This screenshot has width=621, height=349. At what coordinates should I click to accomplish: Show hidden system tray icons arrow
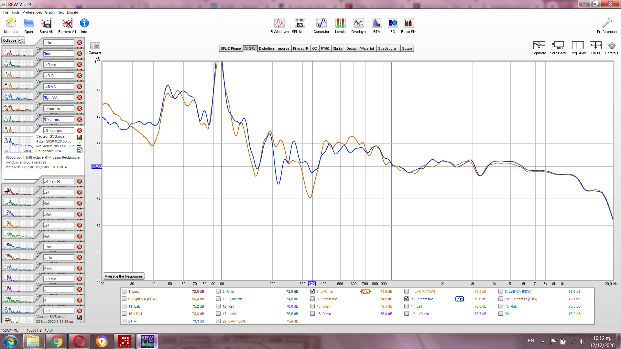[x=543, y=341]
